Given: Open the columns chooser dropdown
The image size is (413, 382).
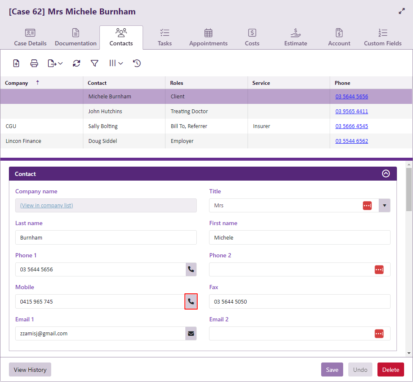Looking at the screenshot, I should [x=116, y=63].
